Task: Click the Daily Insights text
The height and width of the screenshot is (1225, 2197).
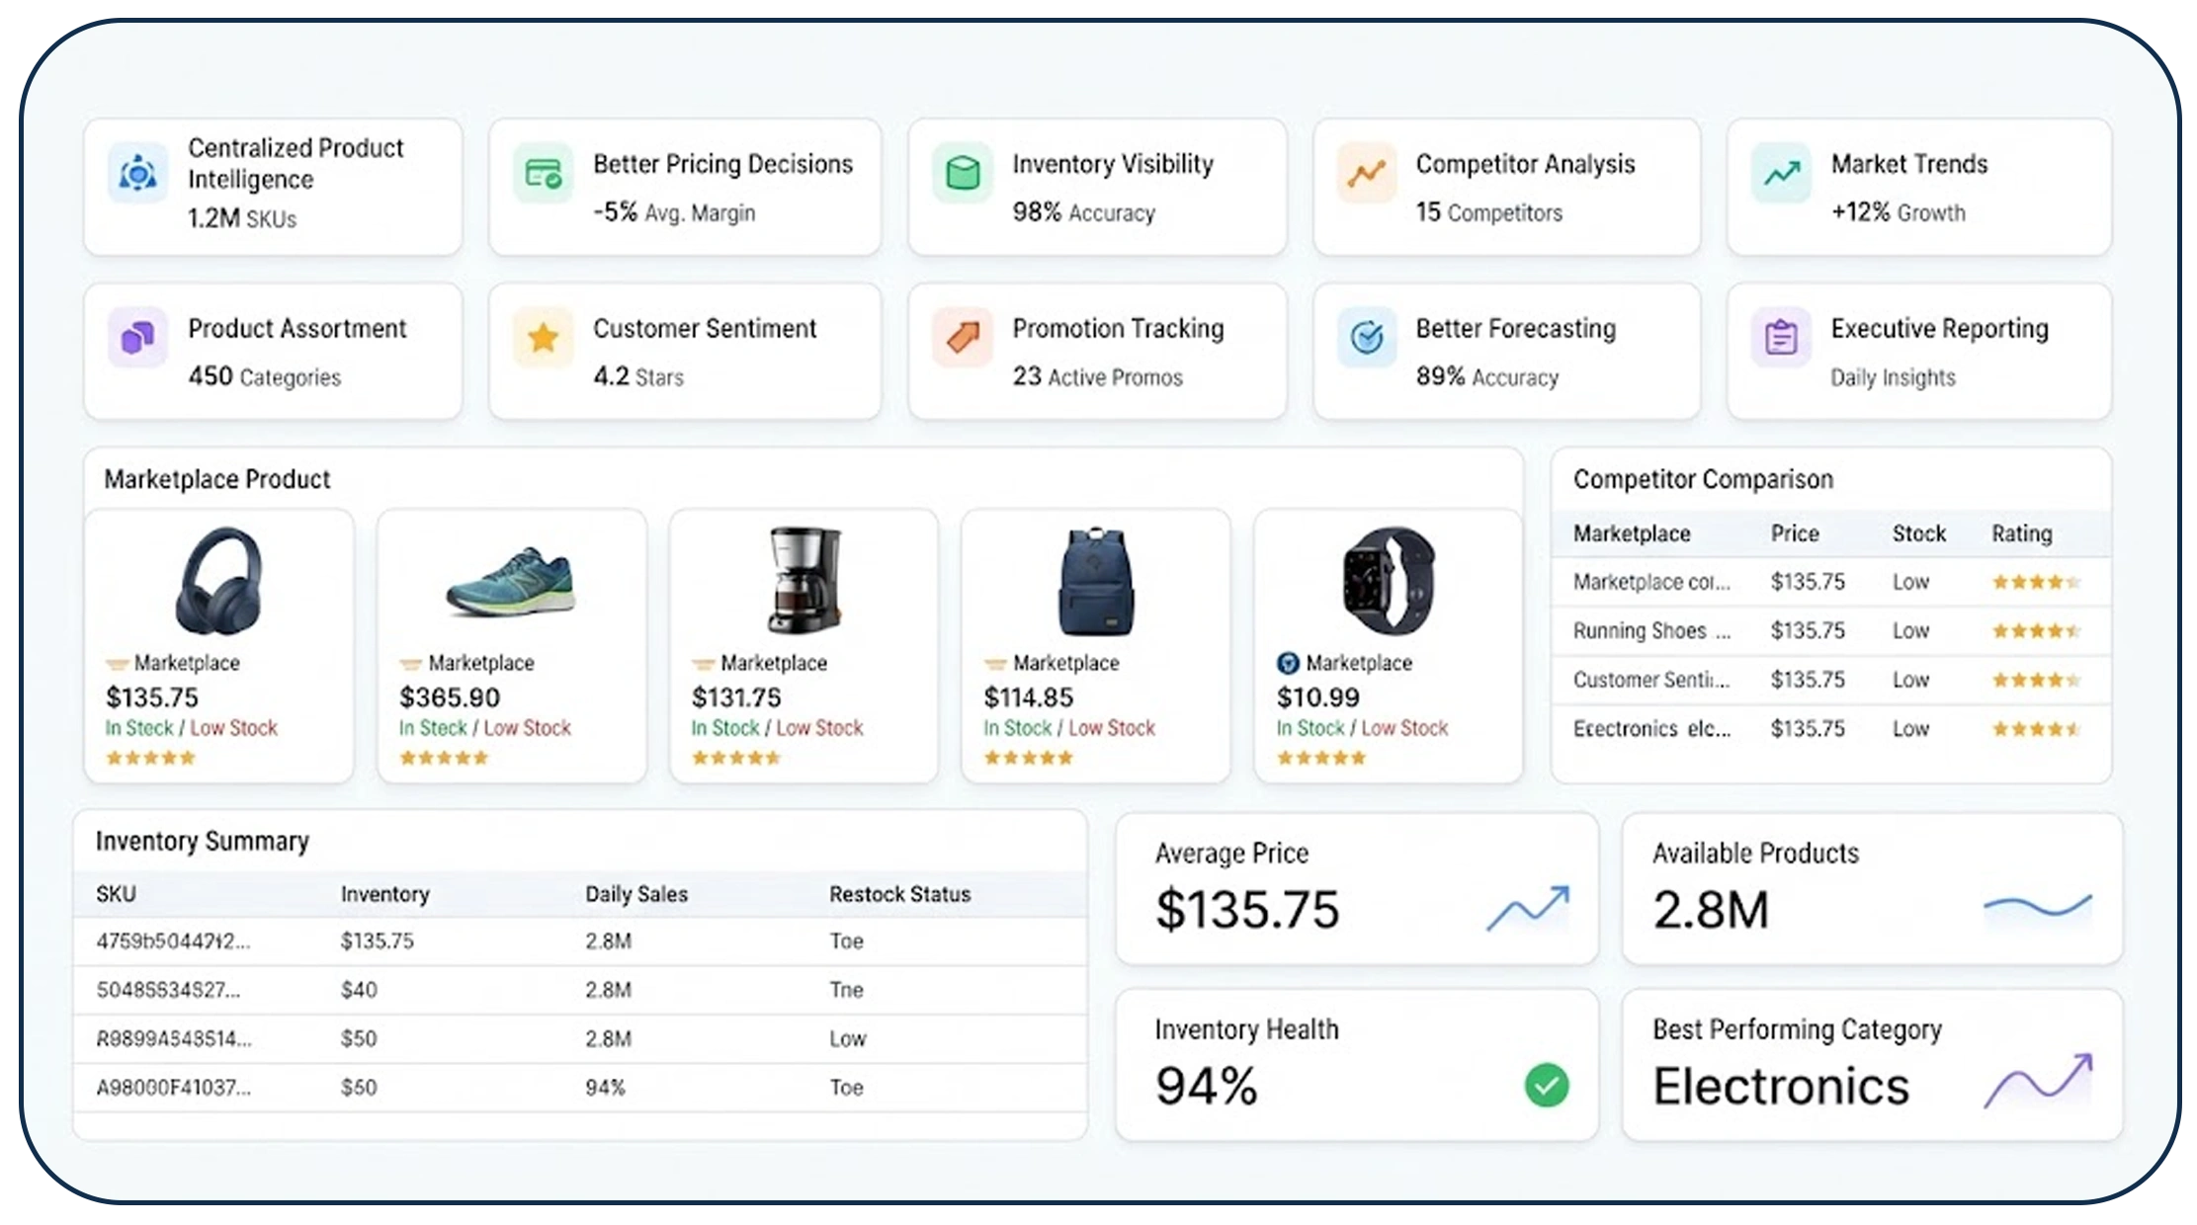Action: [1893, 377]
